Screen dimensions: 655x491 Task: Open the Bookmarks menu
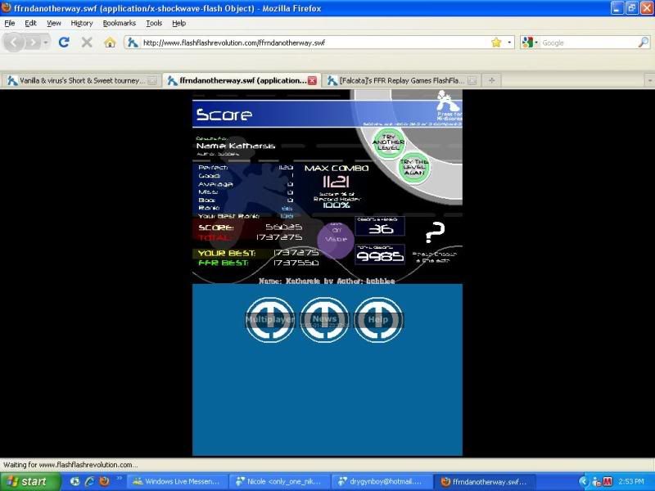click(120, 24)
